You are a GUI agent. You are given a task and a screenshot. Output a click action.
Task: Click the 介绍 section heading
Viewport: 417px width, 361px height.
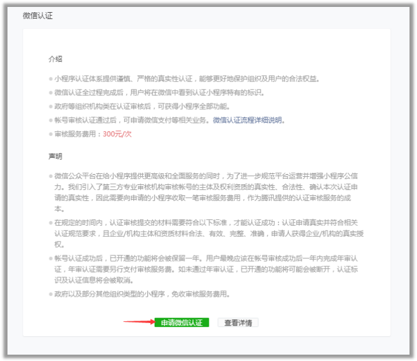(55, 59)
